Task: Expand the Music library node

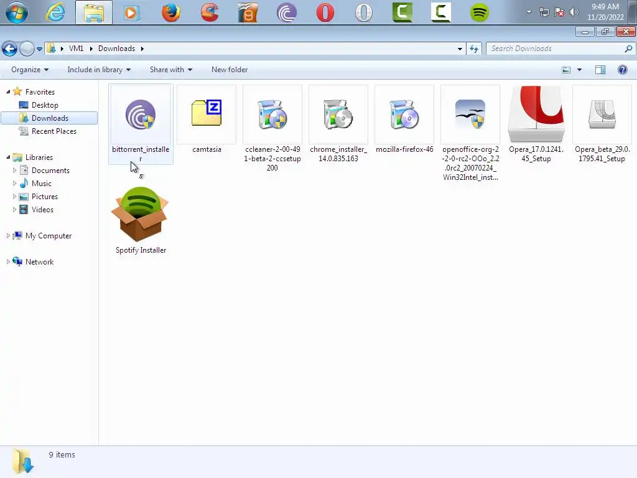Action: tap(15, 183)
